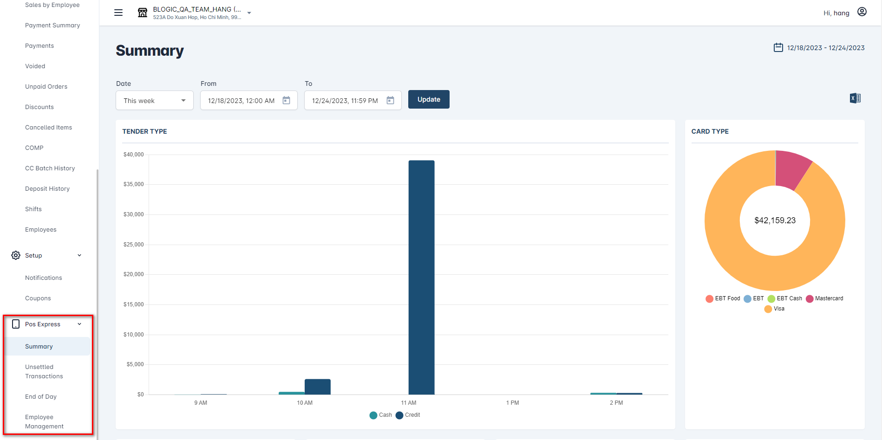Open the This week date dropdown
882x440 pixels.
[x=154, y=101]
